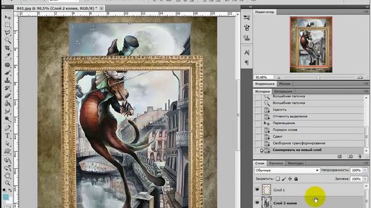Select the History Brush tool
Image resolution: width=371 pixels, height=208 pixels.
tap(8, 88)
